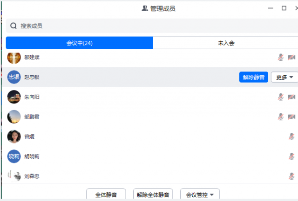Screen dimensions: 298x201
Task: Switch to the 会议中(24) tab
Action: click(x=79, y=43)
